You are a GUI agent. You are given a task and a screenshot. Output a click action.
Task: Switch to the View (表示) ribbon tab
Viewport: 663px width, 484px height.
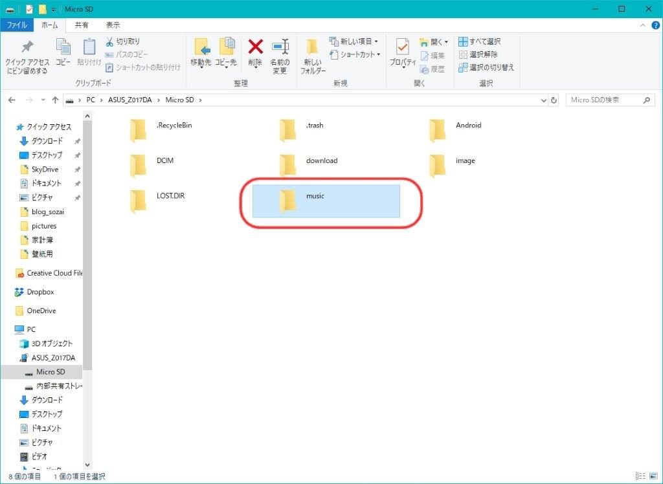(x=113, y=25)
